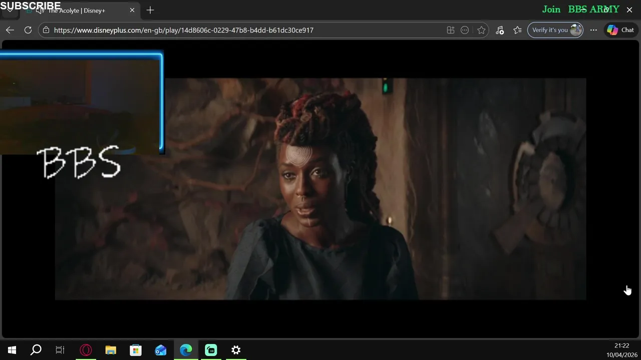This screenshot has height=360, width=641.
Task: Open the Favorites list
Action: [x=517, y=30]
